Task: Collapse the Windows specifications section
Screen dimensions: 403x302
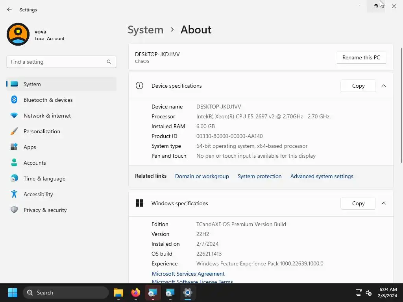Action: tap(384, 203)
